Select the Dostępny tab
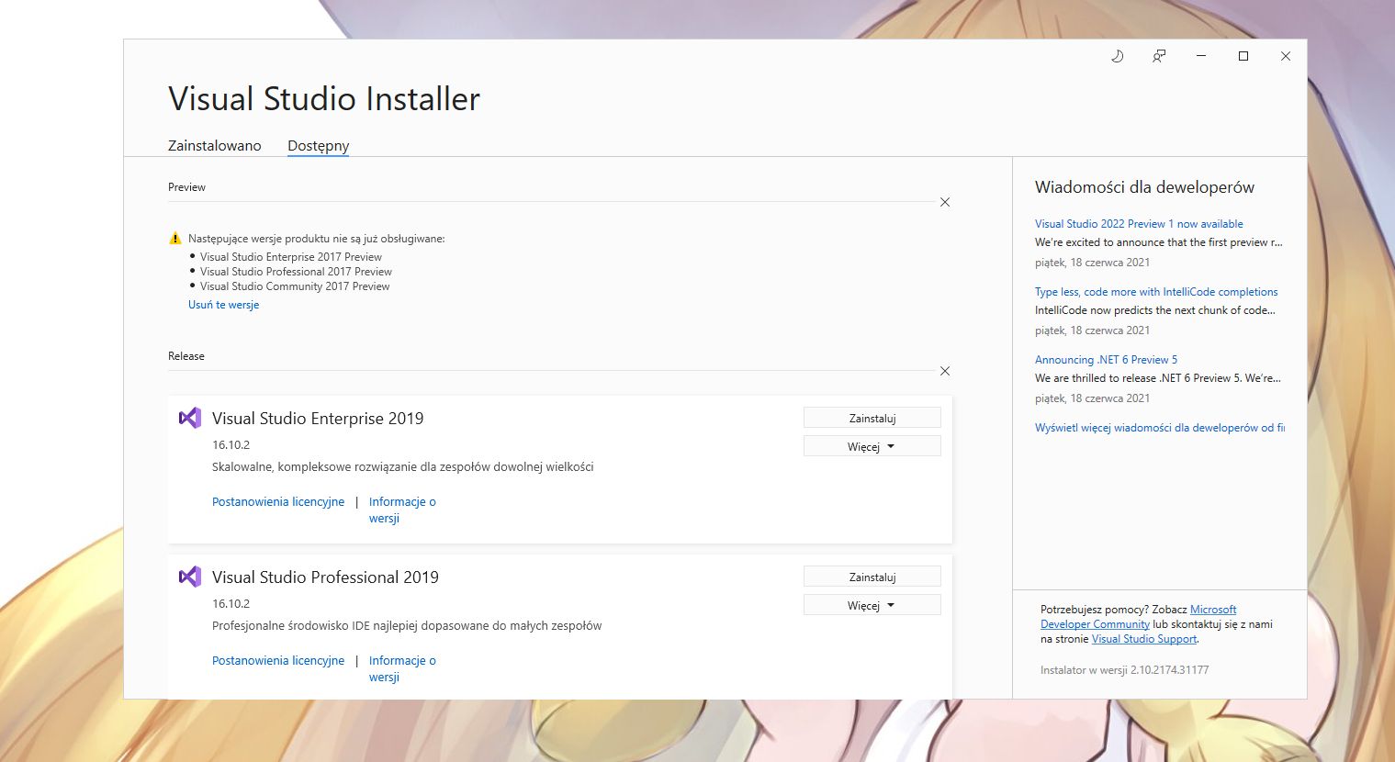This screenshot has width=1395, height=762. (318, 145)
